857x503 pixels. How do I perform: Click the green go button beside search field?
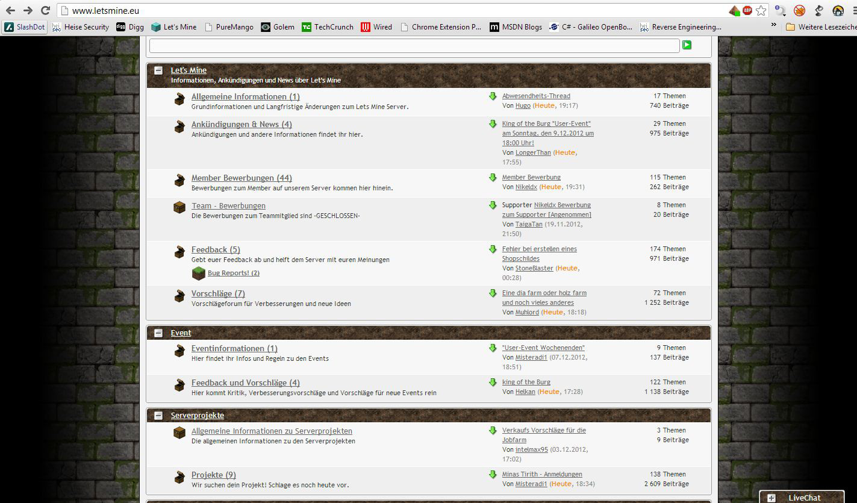tap(687, 45)
